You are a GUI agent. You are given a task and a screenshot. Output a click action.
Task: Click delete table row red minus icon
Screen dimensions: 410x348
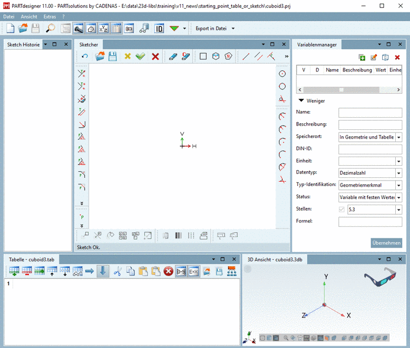pos(27,271)
